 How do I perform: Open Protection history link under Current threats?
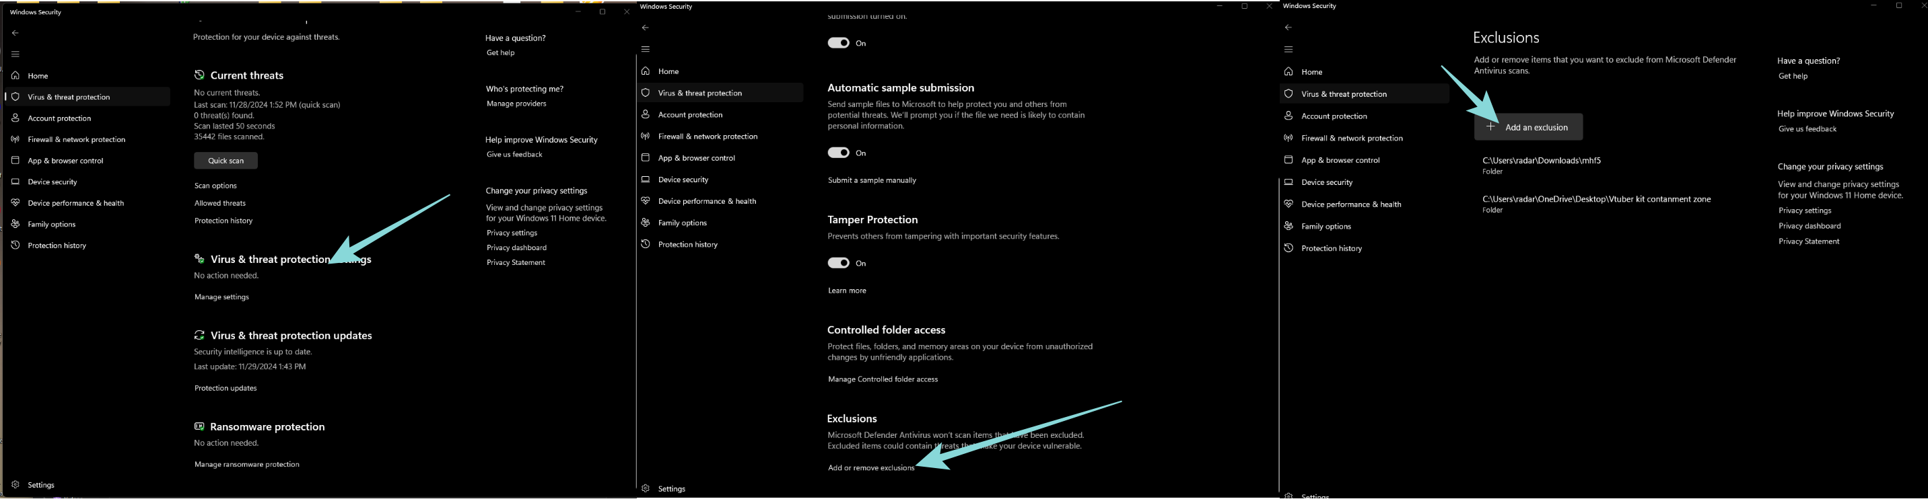point(223,221)
